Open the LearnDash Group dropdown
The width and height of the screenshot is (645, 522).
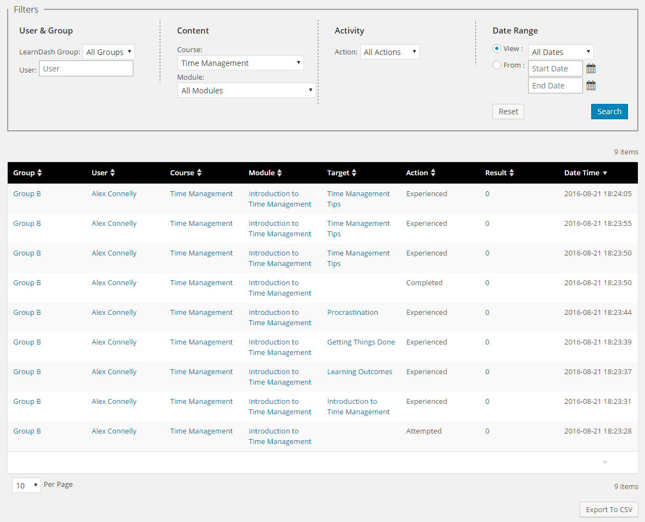pyautogui.click(x=108, y=52)
